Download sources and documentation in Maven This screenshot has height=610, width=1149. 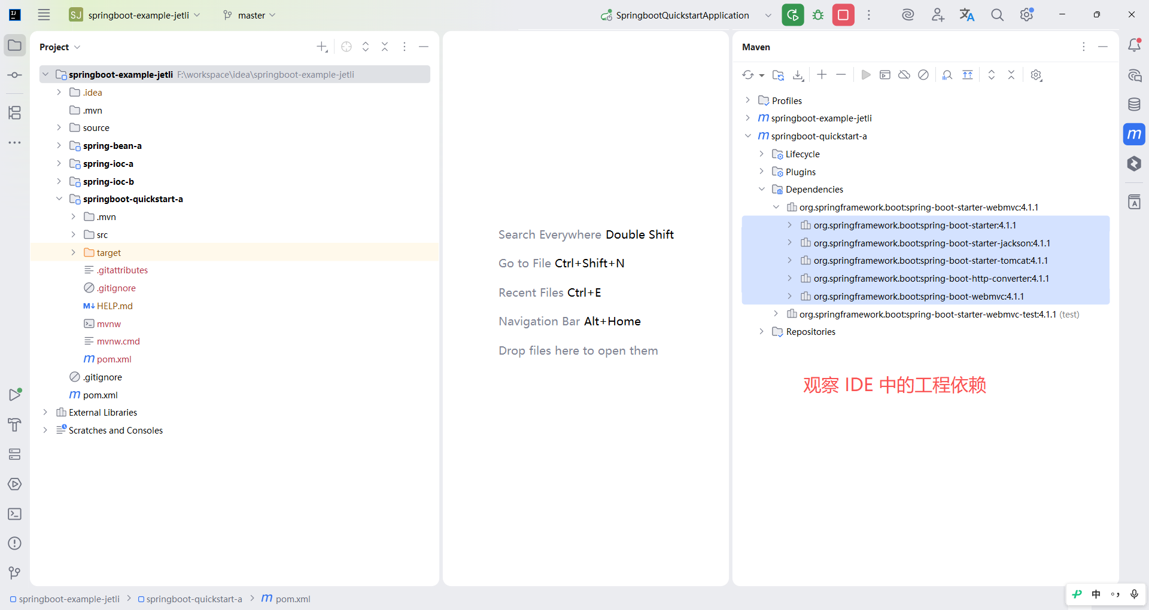pyautogui.click(x=798, y=75)
